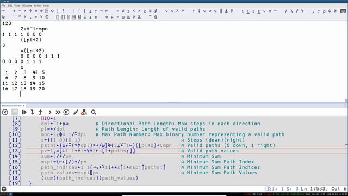This screenshot has height=196, width=348.
Task: Insert the logical or ∨ glyph
Action: [x=166, y=11]
